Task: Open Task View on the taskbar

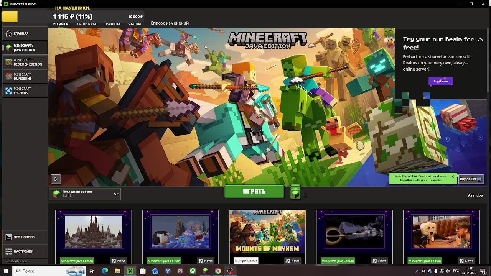Action: pos(92,271)
